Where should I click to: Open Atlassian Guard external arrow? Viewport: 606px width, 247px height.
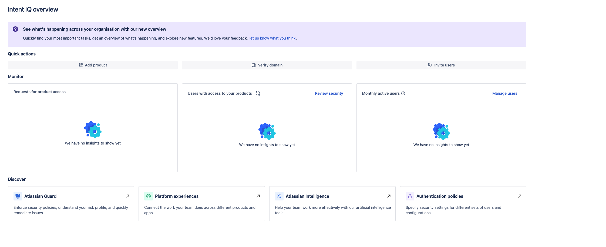point(127,196)
